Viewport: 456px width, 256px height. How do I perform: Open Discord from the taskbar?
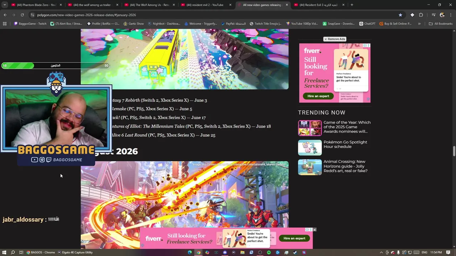pyautogui.click(x=225, y=252)
